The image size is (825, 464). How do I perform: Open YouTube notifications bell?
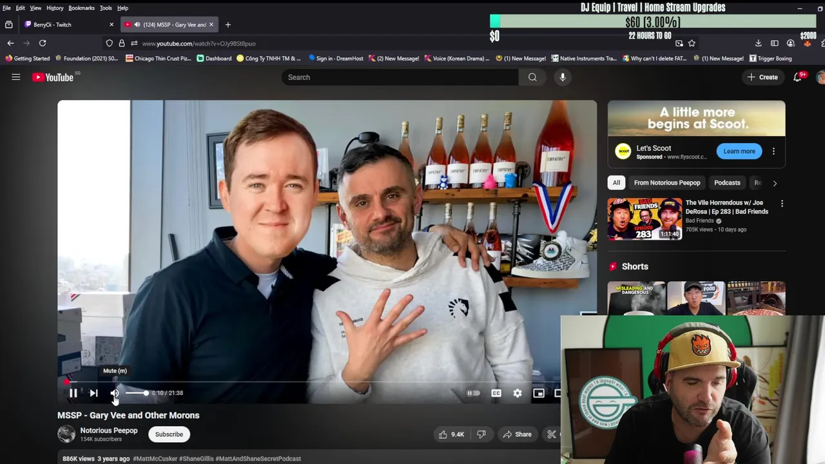click(798, 77)
